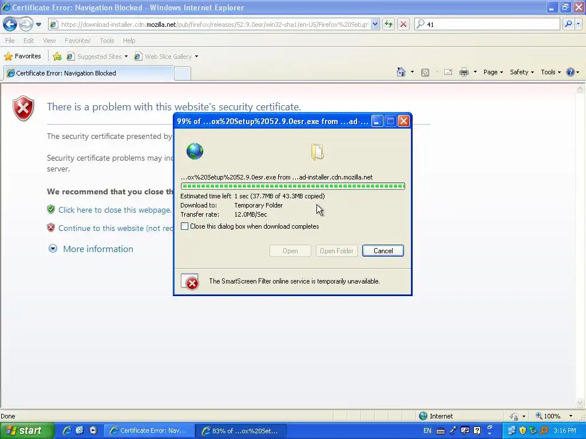This screenshot has height=439, width=586.
Task: Click Cancel in the download dialog
Action: (x=383, y=251)
